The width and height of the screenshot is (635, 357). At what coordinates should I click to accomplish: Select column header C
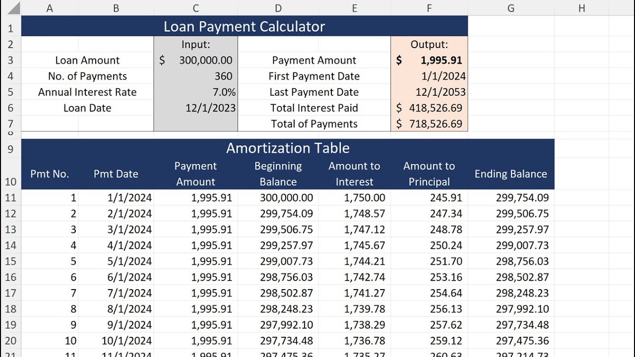(x=196, y=8)
